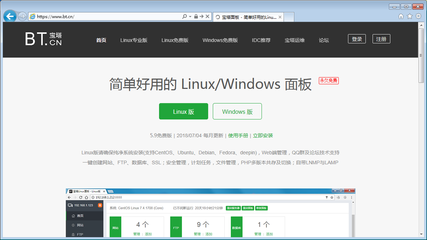The image size is (427, 240).
Task: Select the Linux免费版 menu item
Action: coord(175,40)
